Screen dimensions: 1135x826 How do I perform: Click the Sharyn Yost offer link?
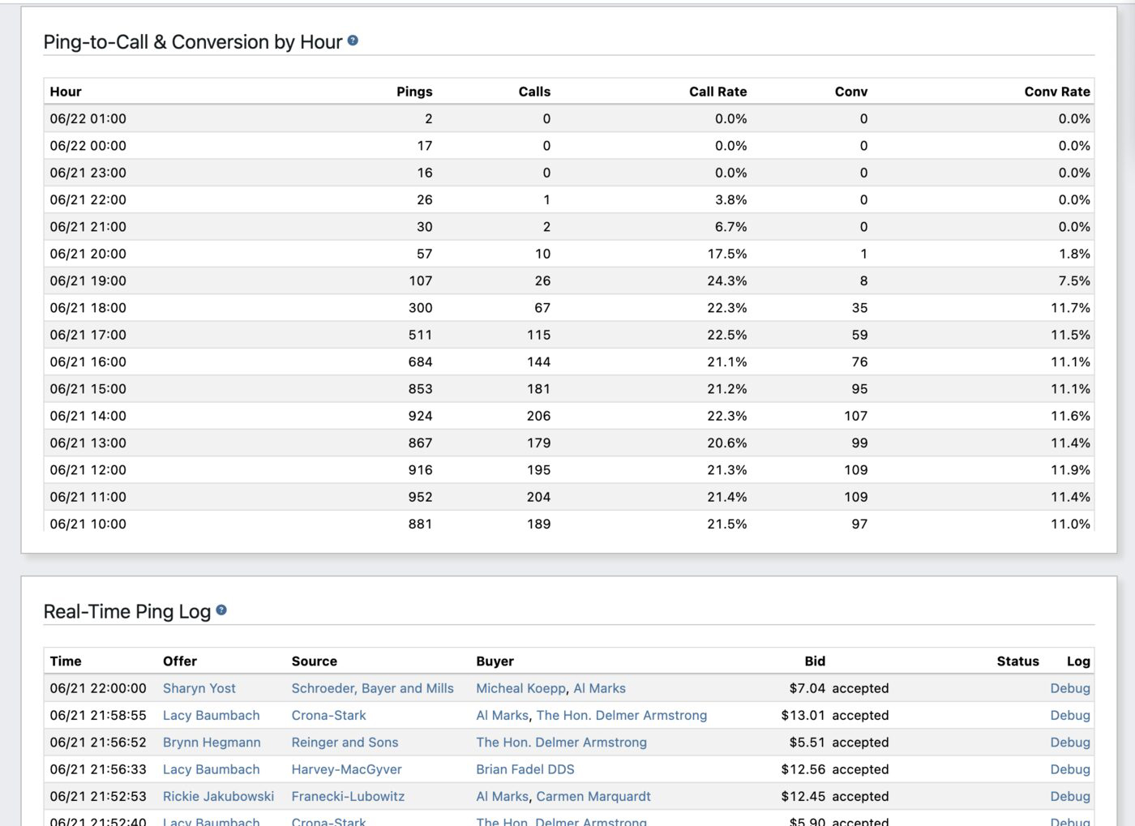199,688
